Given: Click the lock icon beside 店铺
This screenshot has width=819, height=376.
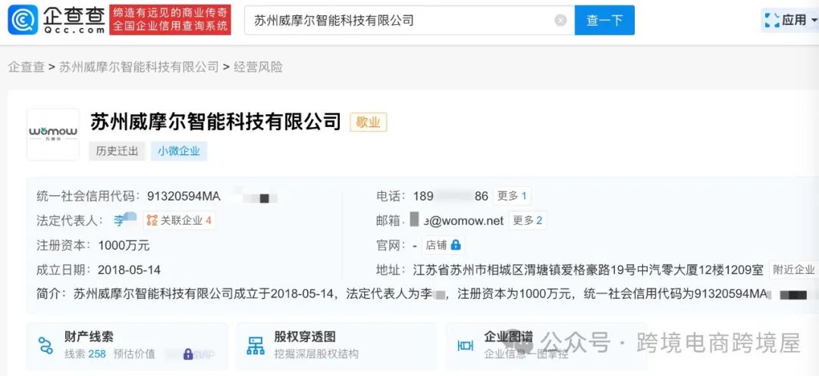Looking at the screenshot, I should point(456,244).
